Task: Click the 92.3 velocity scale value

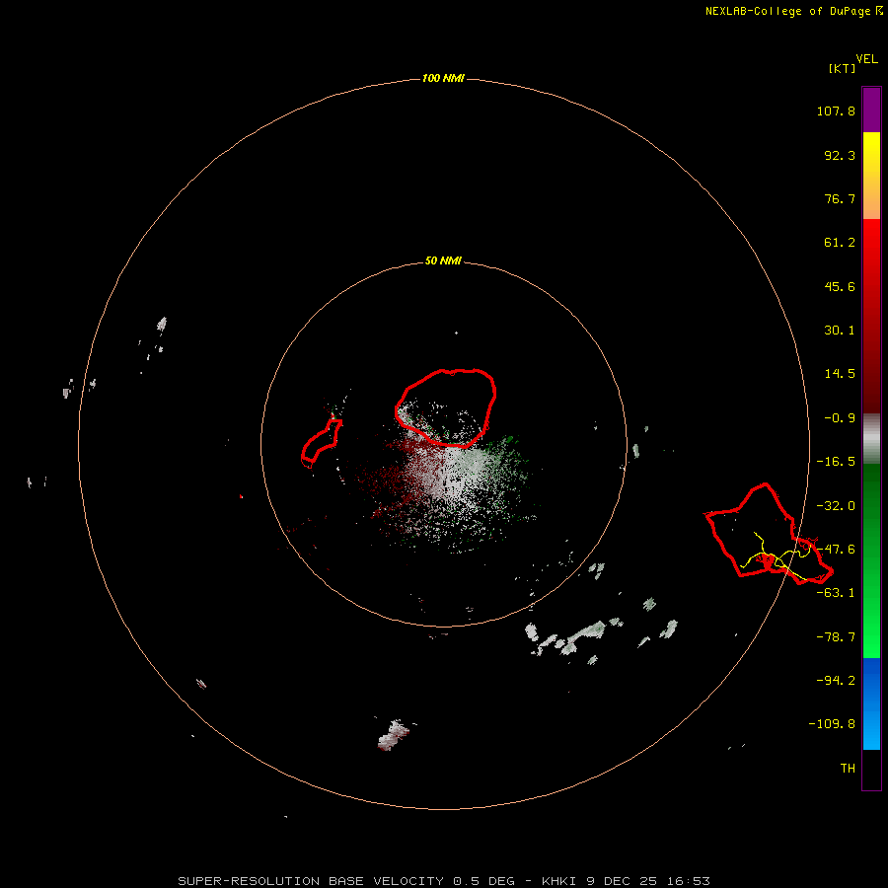Action: [x=840, y=155]
